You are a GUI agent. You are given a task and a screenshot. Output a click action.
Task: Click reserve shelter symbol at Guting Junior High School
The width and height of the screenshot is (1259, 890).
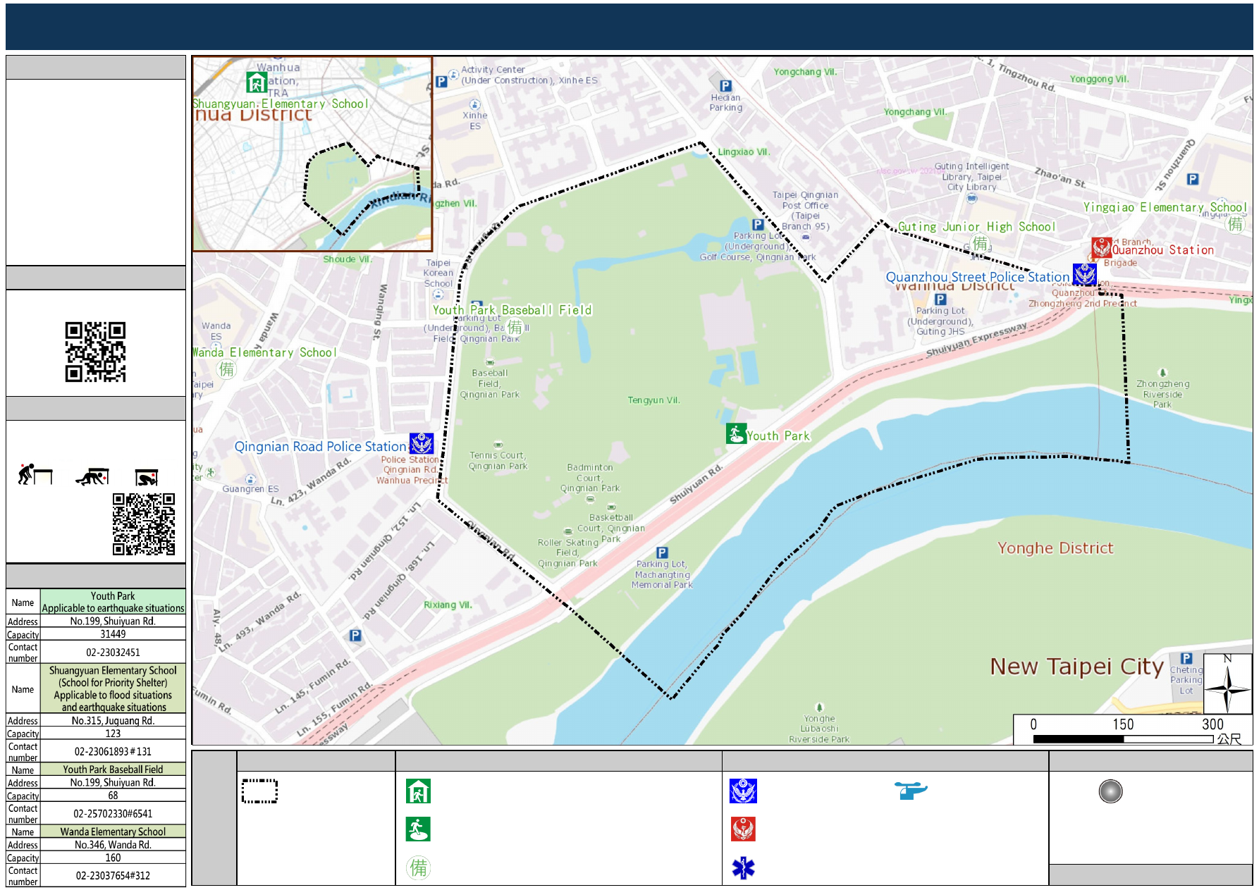coord(980,243)
